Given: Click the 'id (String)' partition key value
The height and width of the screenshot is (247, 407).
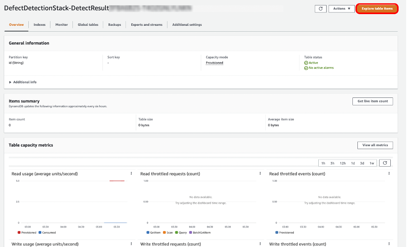Looking at the screenshot, I should (x=16, y=63).
